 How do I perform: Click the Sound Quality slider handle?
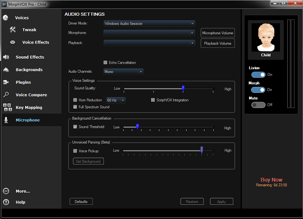click(183, 88)
